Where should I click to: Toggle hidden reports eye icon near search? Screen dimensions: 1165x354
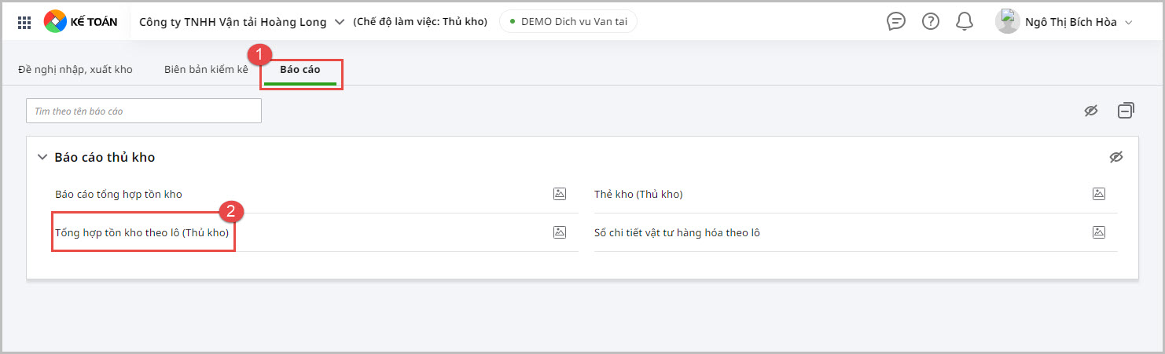1090,111
